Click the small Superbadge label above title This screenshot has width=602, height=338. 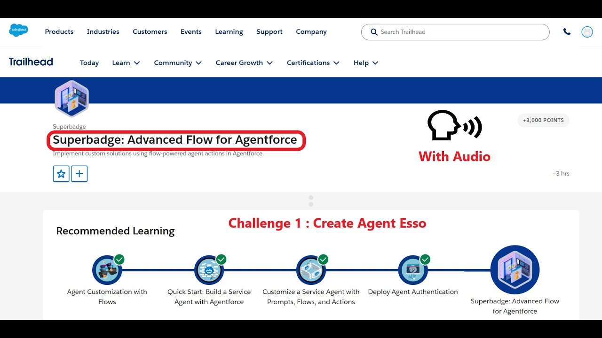tap(69, 127)
